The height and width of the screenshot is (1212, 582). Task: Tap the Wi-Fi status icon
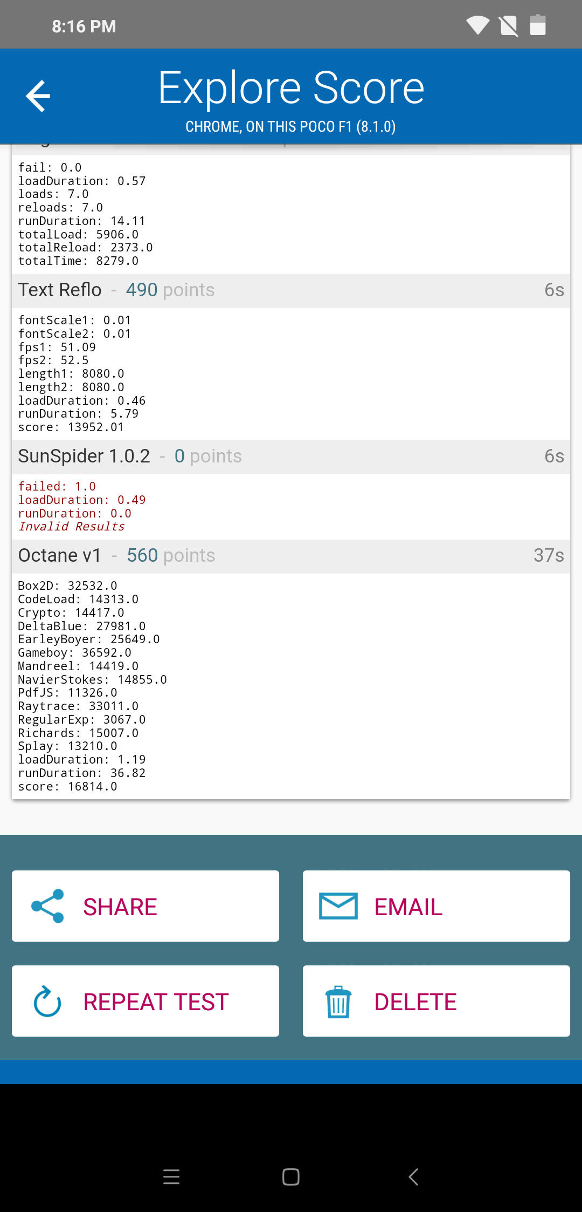point(477,25)
